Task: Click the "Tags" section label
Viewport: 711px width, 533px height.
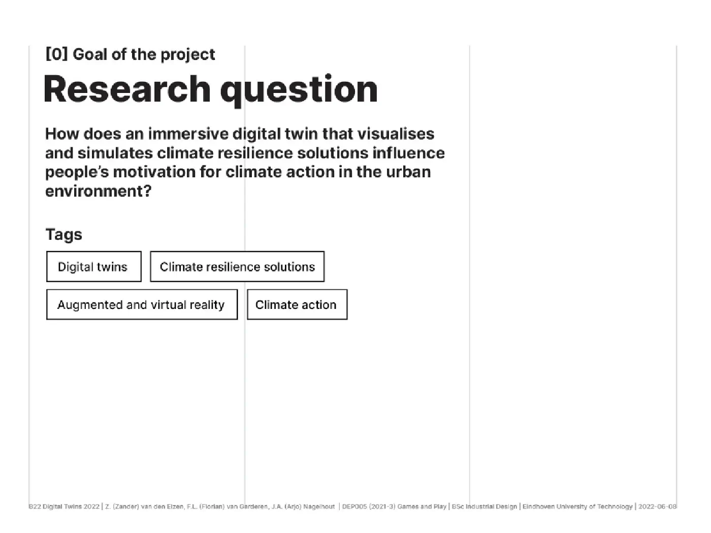Action: (x=63, y=234)
